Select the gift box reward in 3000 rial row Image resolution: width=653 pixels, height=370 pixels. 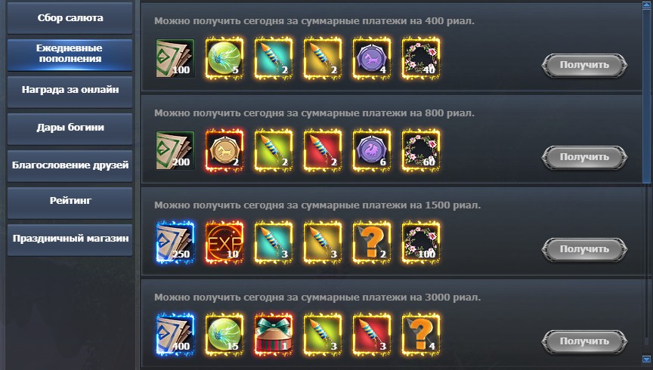click(x=274, y=335)
